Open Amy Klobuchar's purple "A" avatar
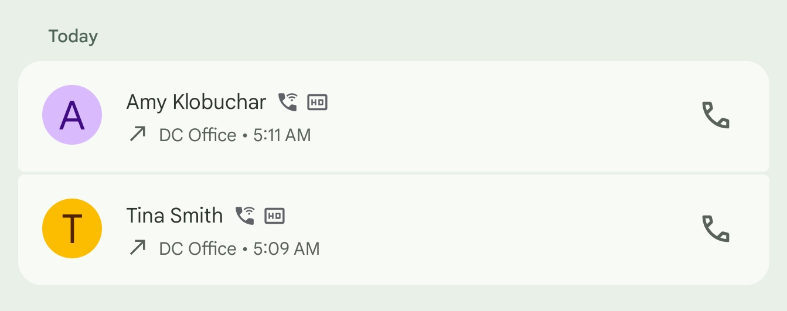The width and height of the screenshot is (787, 311). [x=72, y=115]
